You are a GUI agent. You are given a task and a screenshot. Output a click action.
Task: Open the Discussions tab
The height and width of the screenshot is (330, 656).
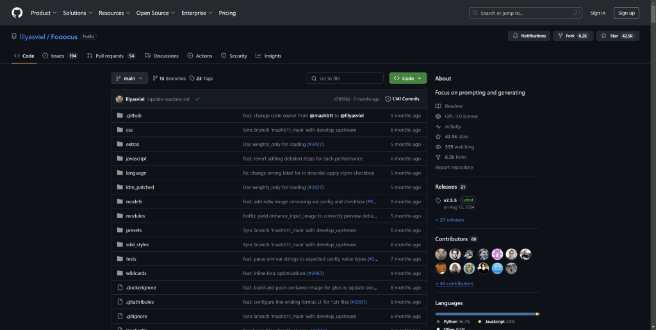tap(161, 56)
